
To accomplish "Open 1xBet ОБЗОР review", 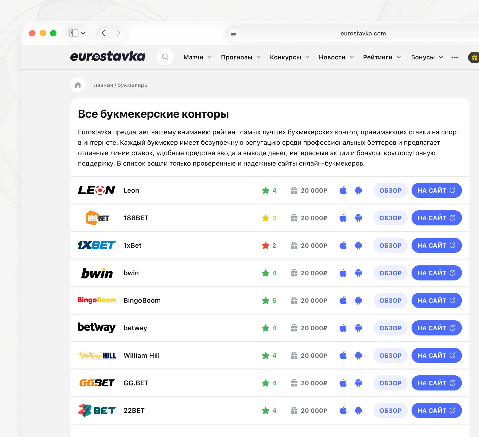I will 390,245.
